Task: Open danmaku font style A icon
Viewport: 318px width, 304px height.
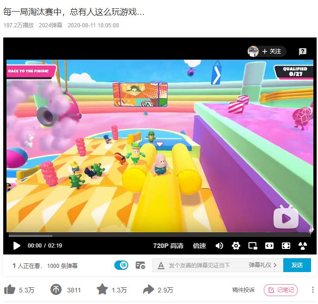Action: pos(161,265)
